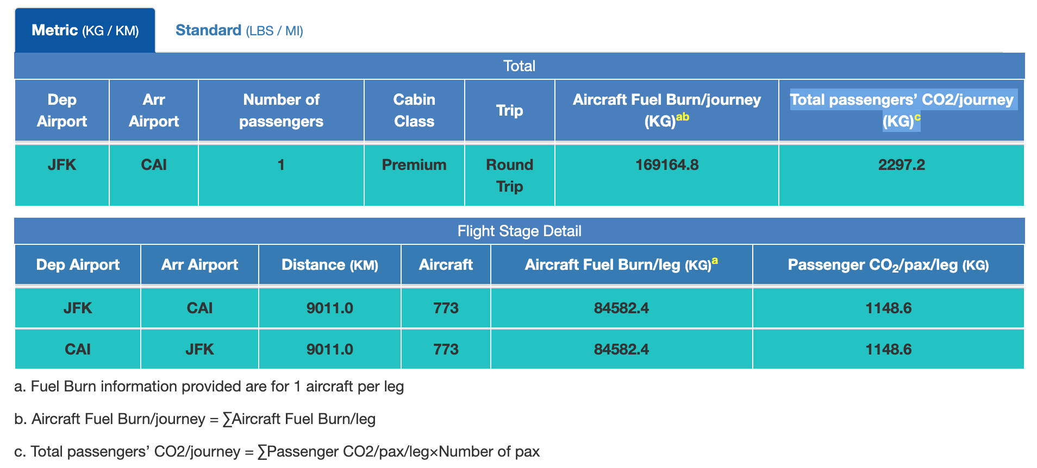Click the Aircraft Fuel Burn/journey column header
Image resolution: width=1037 pixels, height=468 pixels.
click(666, 110)
